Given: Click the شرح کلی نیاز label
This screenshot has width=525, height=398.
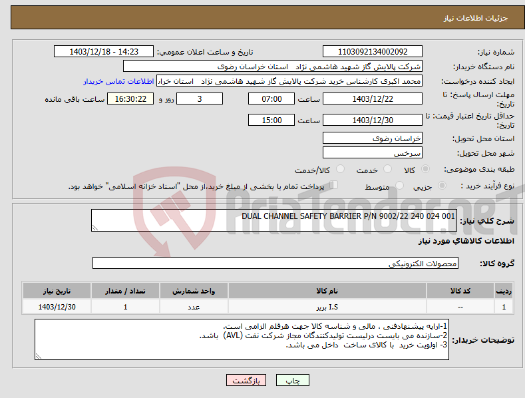Looking at the screenshot, I should (x=487, y=221).
